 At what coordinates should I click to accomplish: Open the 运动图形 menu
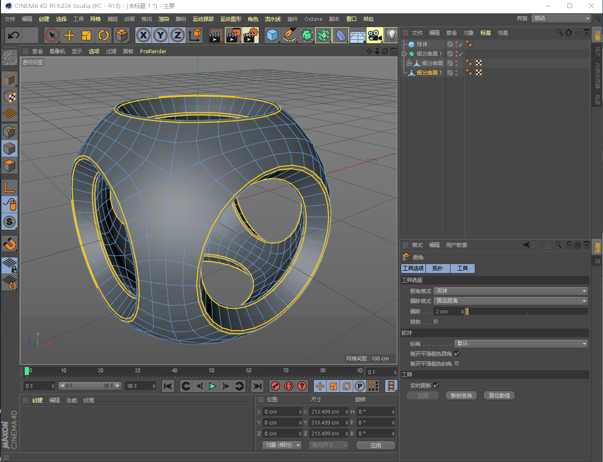(231, 19)
